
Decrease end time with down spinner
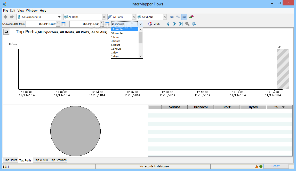coord(102,25)
